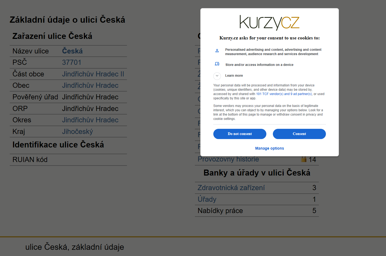The height and width of the screenshot is (256, 386).
Task: Open Zdravotnická zařízení link
Action: click(x=231, y=188)
